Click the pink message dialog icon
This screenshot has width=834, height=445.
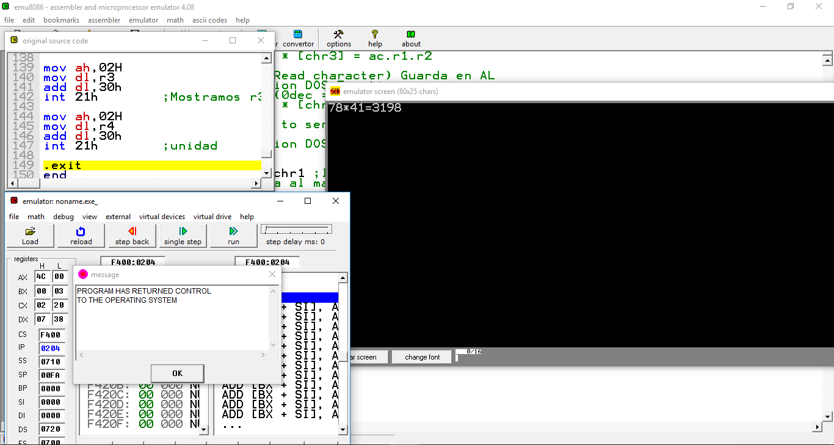pyautogui.click(x=83, y=275)
